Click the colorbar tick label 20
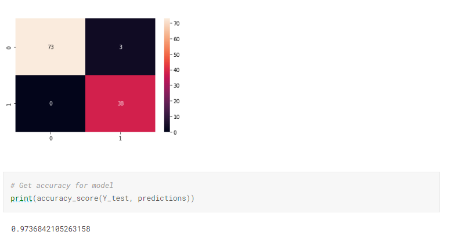 [x=176, y=101]
